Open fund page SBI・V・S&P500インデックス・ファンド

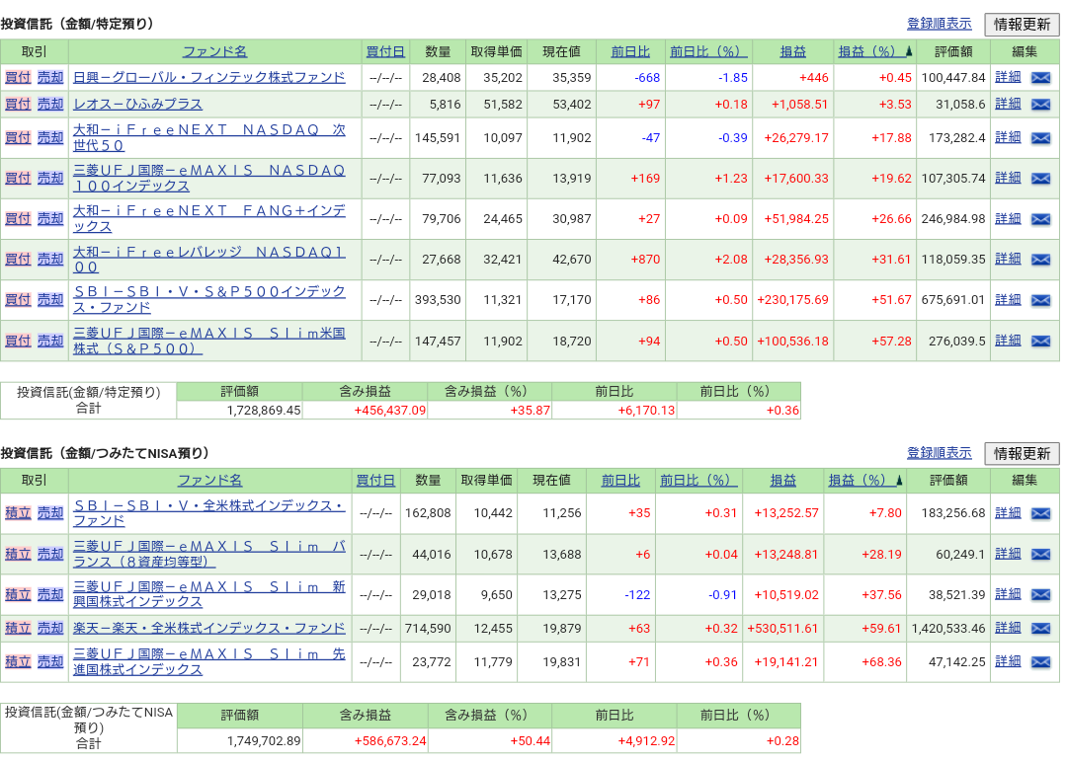tap(209, 300)
